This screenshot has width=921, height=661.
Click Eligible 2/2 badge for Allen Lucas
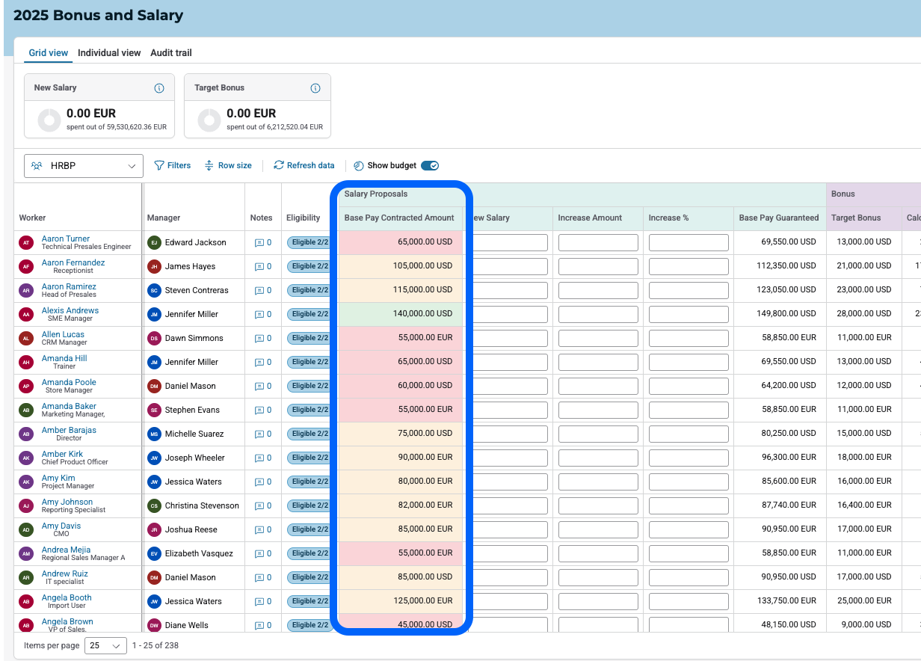[308, 339]
